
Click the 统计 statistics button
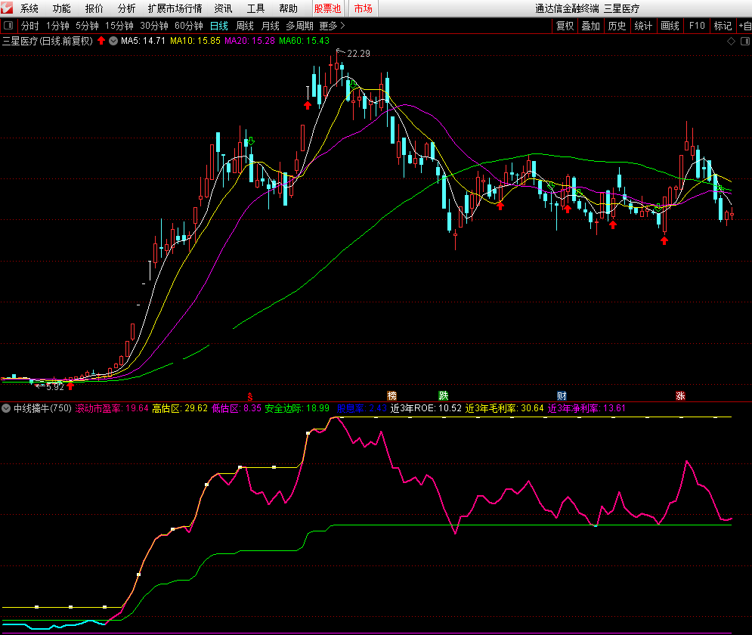(644, 26)
